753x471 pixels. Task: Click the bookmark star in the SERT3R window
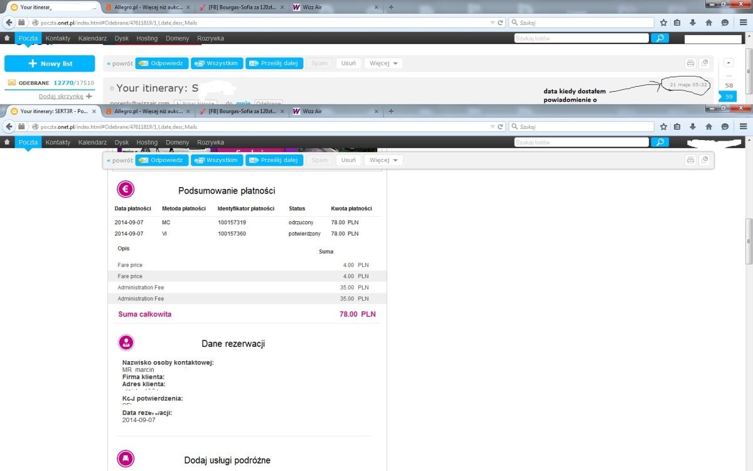663,126
